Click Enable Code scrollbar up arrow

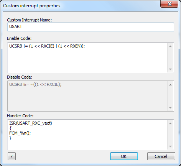click(170, 46)
